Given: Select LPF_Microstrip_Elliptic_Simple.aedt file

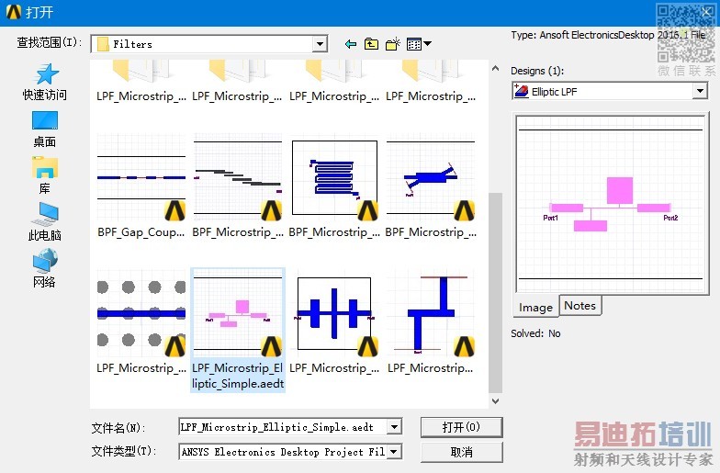Looking at the screenshot, I should tap(238, 330).
